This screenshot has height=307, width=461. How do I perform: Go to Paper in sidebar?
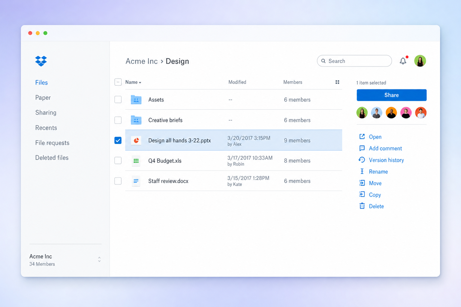(x=43, y=97)
